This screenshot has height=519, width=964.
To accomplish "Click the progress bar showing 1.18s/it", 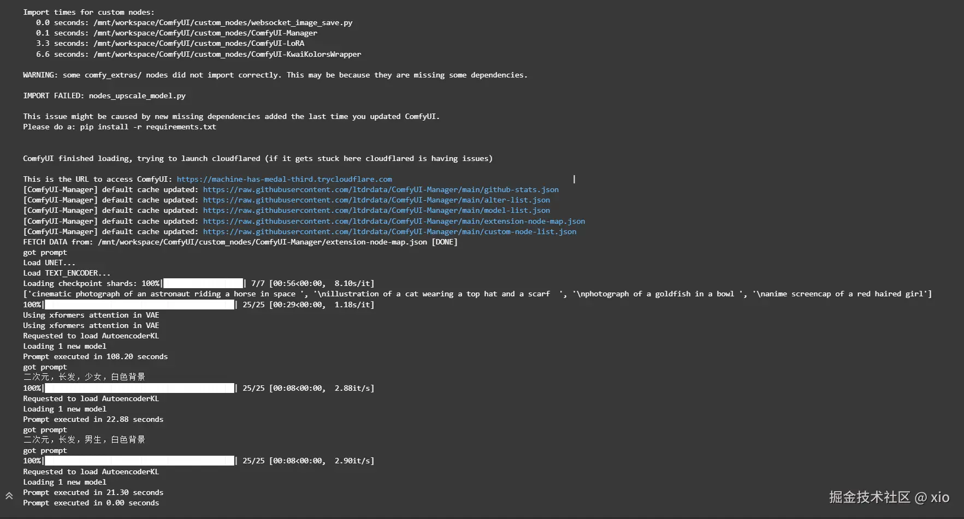I will (x=140, y=305).
